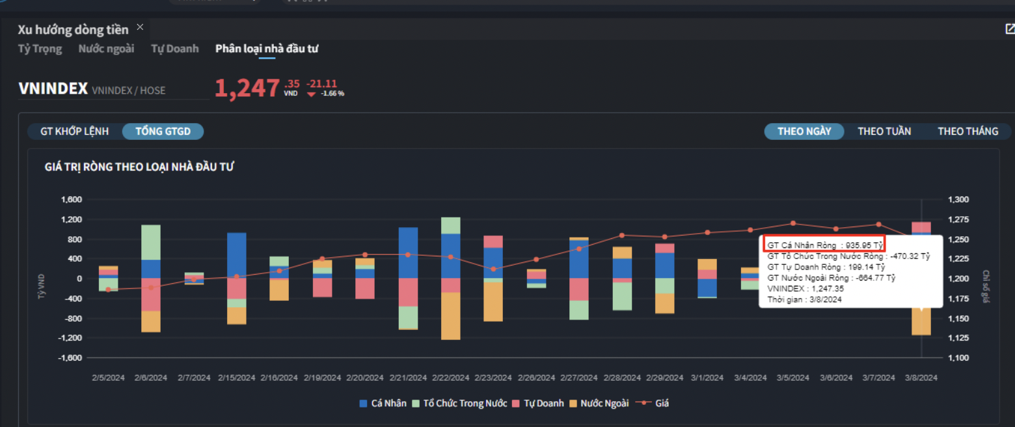Screen dimensions: 1015x427
Task: Click the 2/6/2024 date label on the x-axis
Action: 151,378
